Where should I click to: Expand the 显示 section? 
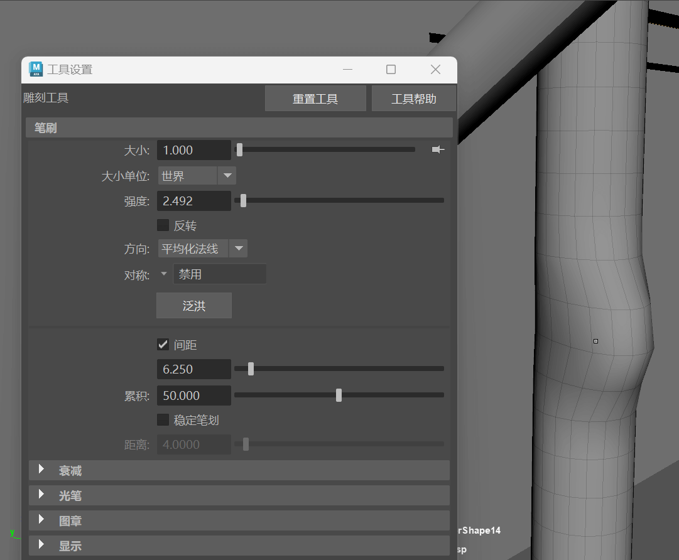239,546
